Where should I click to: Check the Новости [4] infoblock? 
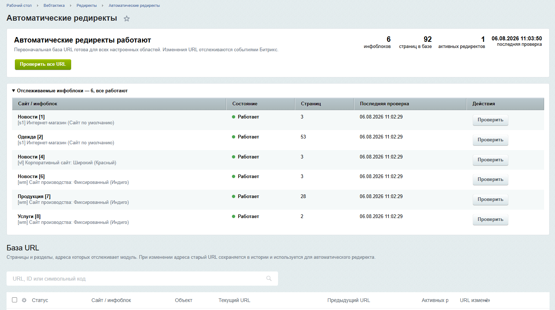490,160
